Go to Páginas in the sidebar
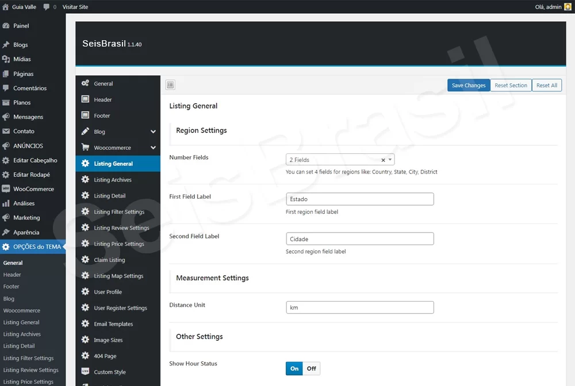The height and width of the screenshot is (386, 575). point(23,74)
